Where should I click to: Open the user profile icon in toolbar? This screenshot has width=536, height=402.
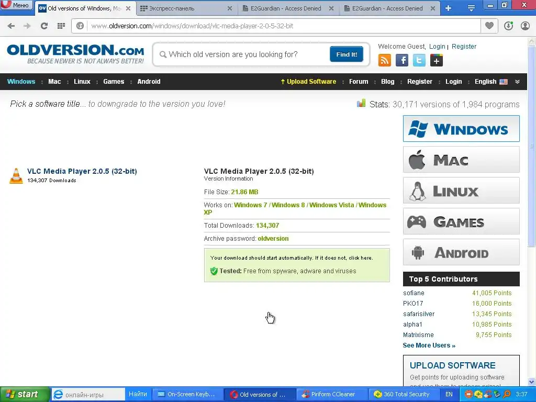(x=525, y=26)
